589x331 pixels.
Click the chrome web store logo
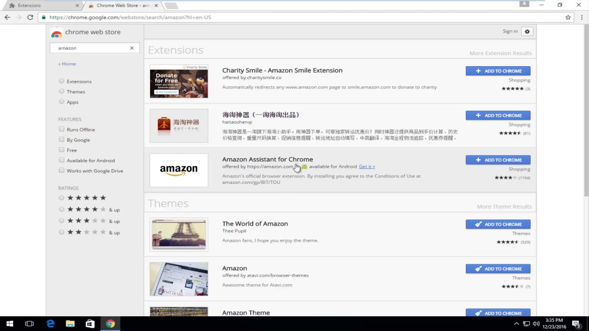[x=86, y=32]
